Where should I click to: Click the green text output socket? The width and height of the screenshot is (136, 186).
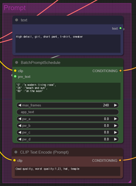point(121,28)
